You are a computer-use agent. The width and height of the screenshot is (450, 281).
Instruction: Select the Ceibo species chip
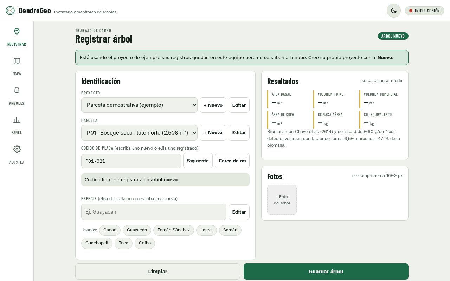coord(145,243)
